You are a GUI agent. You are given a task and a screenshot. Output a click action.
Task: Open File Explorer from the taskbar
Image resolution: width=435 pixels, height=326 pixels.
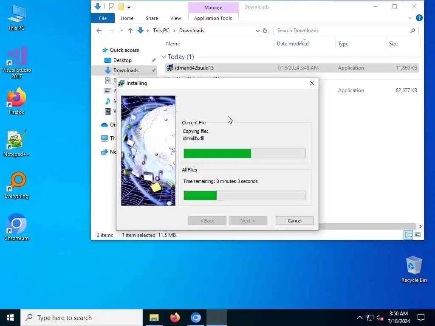pos(154,318)
